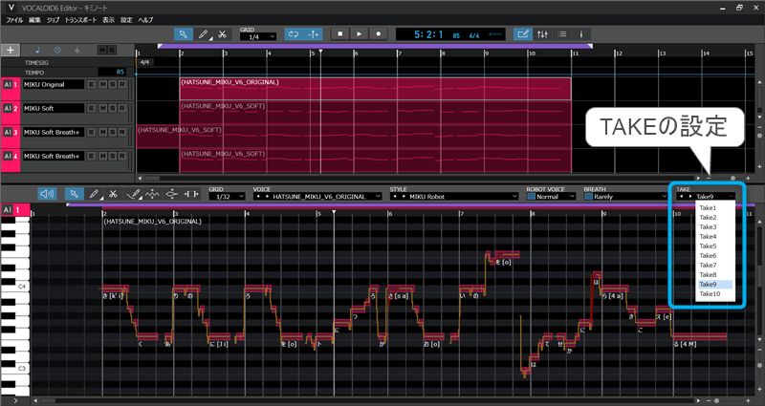Open the top toolbar GRID 1/4 dropdown
Viewport: 765px width, 406px height.
point(258,37)
